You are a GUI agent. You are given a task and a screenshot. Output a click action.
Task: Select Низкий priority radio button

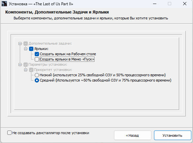(x=37, y=75)
